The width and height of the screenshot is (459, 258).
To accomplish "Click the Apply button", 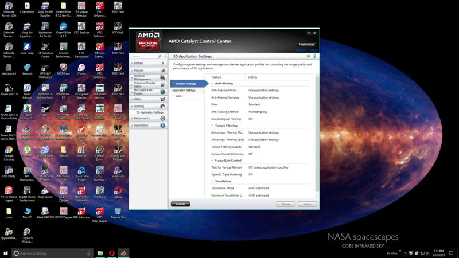I will (308, 204).
